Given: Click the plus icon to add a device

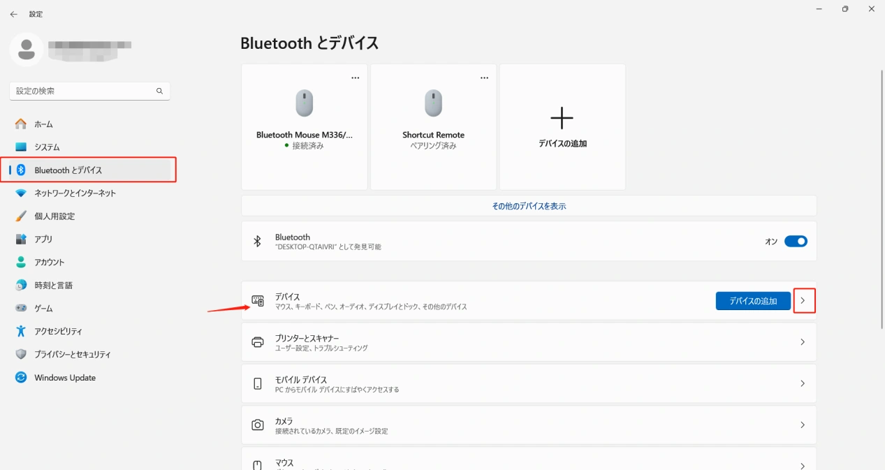Looking at the screenshot, I should coord(562,119).
